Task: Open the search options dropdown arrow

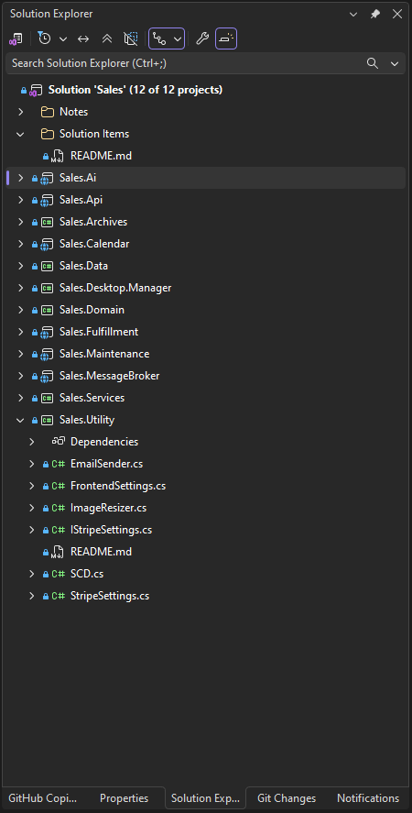Action: pyautogui.click(x=395, y=63)
